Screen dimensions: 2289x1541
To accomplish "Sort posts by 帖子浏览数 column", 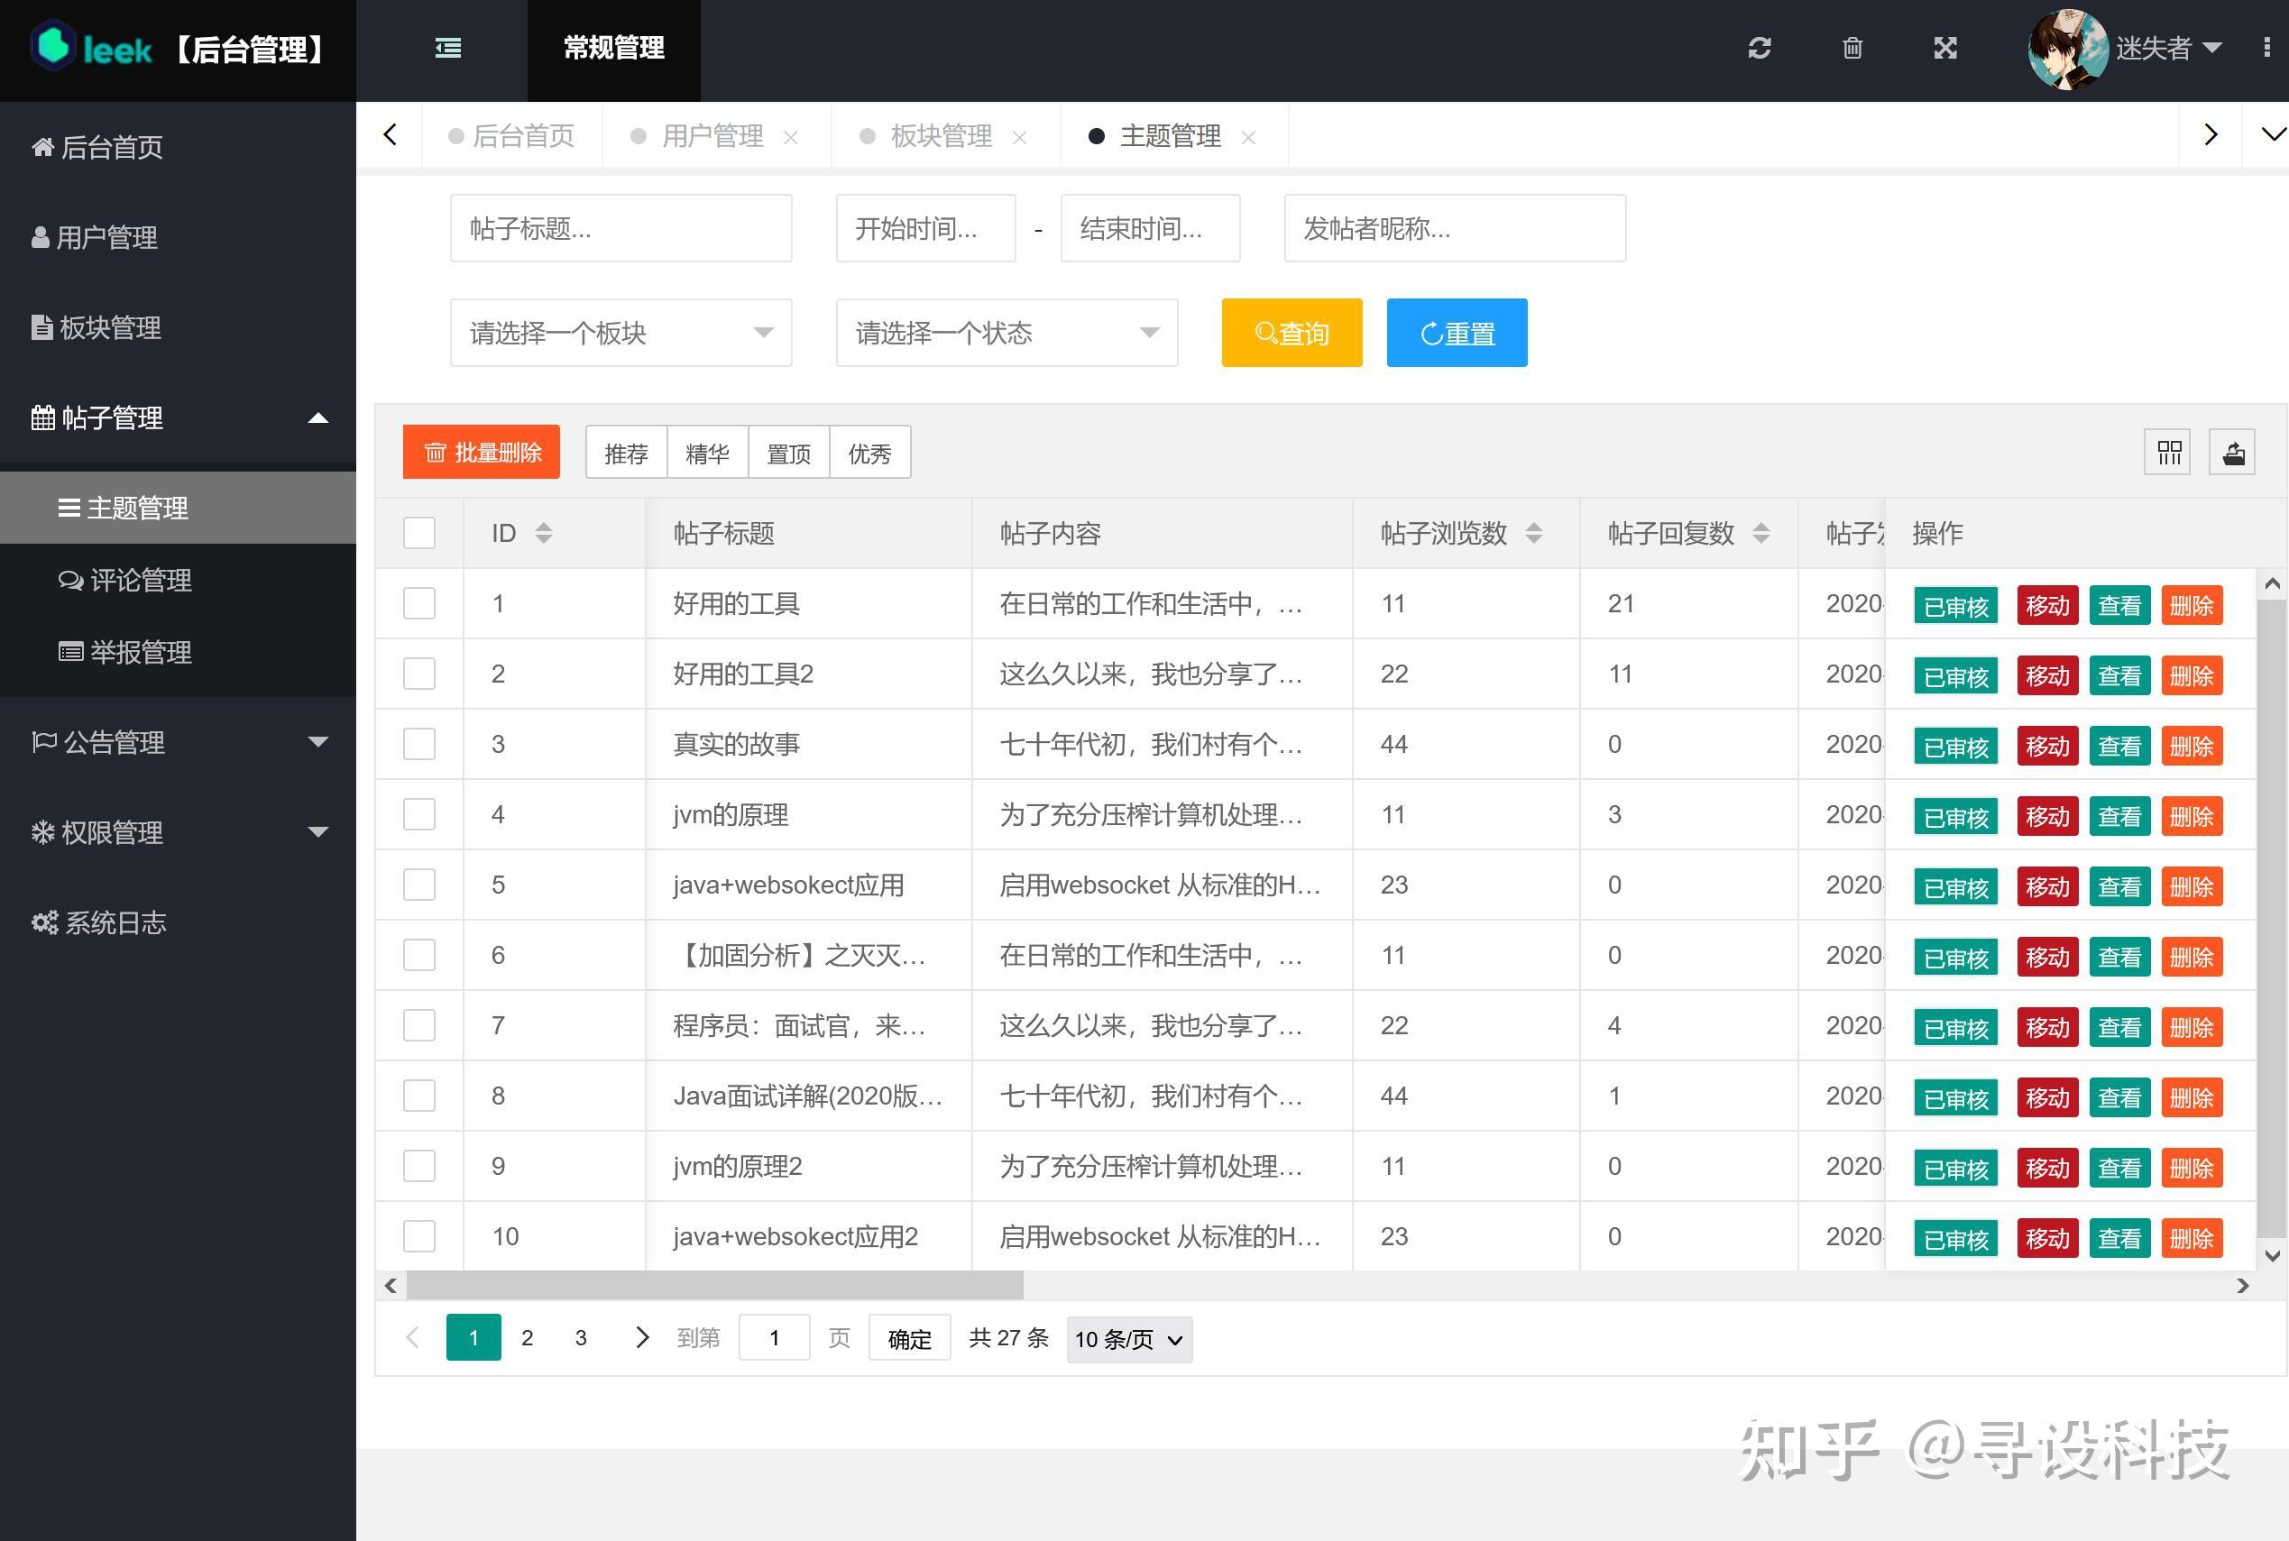I will pyautogui.click(x=1534, y=533).
